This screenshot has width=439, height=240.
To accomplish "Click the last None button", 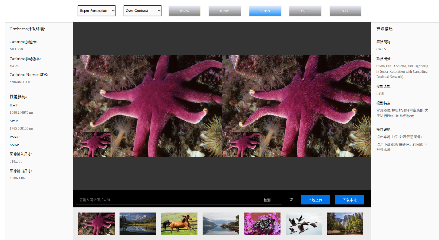I will (345, 11).
